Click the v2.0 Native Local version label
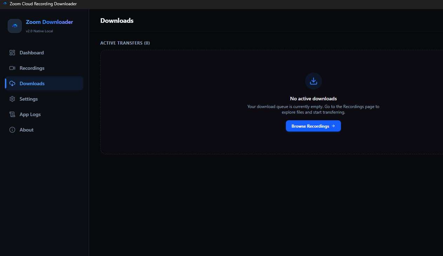The image size is (443, 256). pyautogui.click(x=39, y=31)
